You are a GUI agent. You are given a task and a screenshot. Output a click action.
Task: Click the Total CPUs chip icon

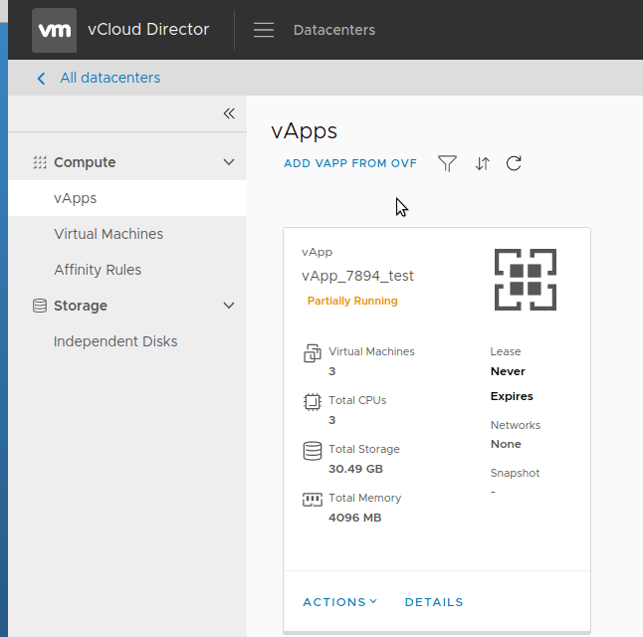[313, 402]
